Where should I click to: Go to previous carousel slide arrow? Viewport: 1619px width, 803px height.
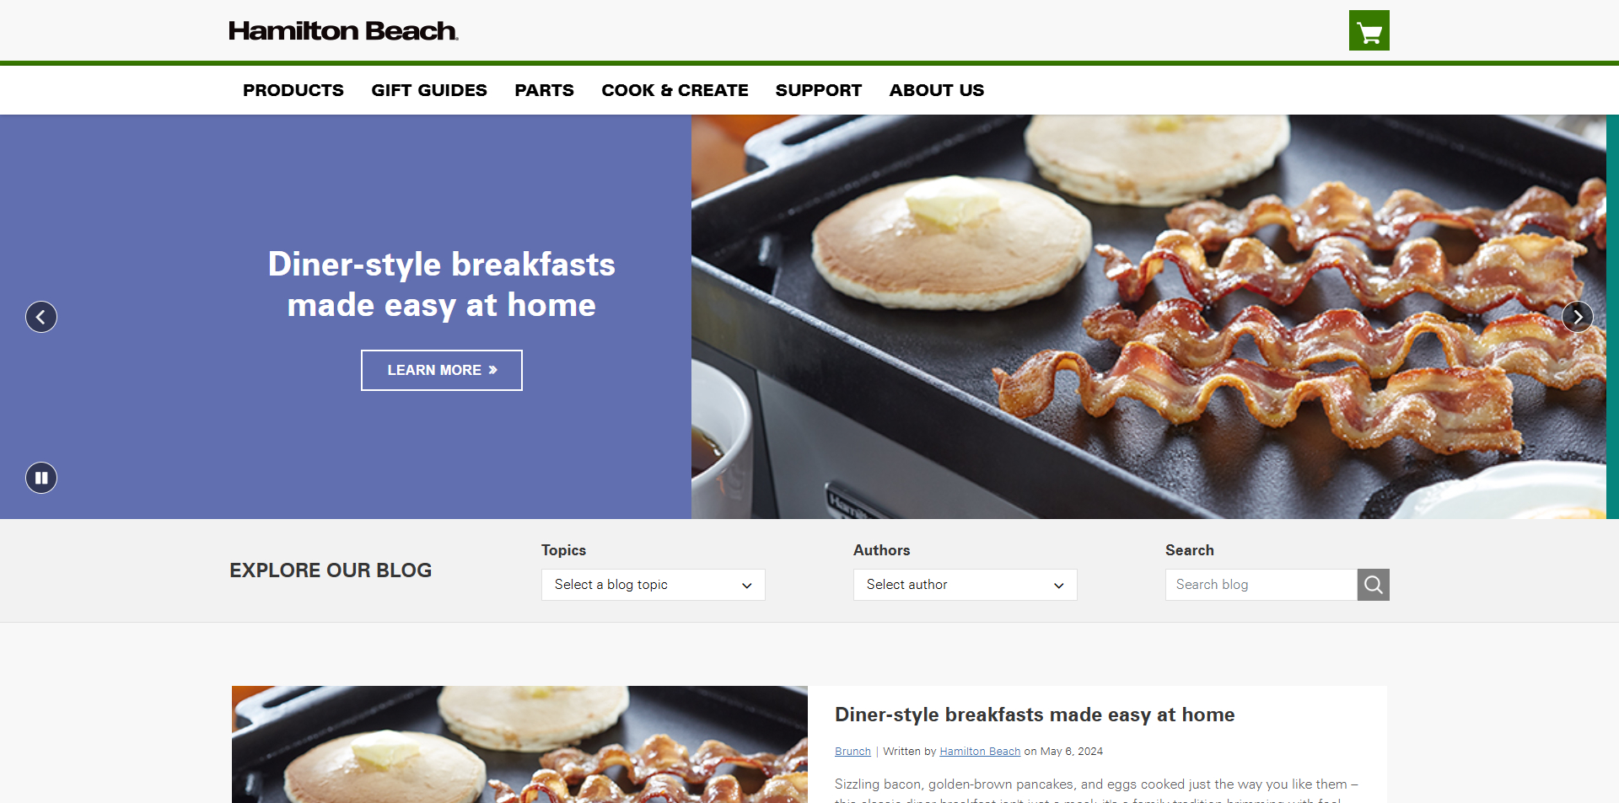41,317
